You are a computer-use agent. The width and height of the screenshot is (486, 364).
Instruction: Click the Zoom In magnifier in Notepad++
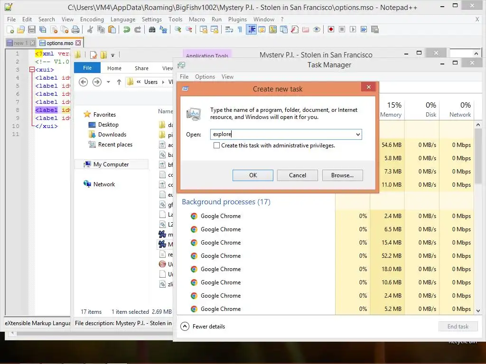178,29
